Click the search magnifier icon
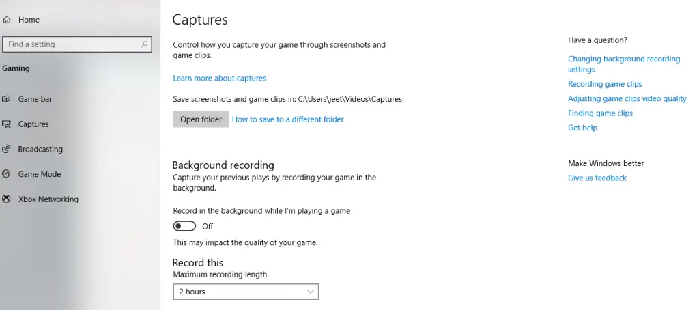This screenshot has height=310, width=699. [x=144, y=44]
